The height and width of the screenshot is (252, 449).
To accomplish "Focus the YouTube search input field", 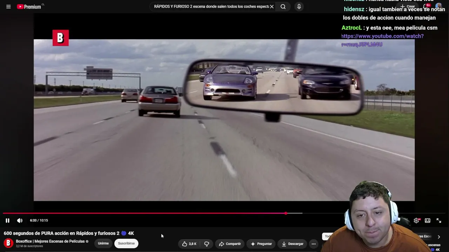I will 211,7.
